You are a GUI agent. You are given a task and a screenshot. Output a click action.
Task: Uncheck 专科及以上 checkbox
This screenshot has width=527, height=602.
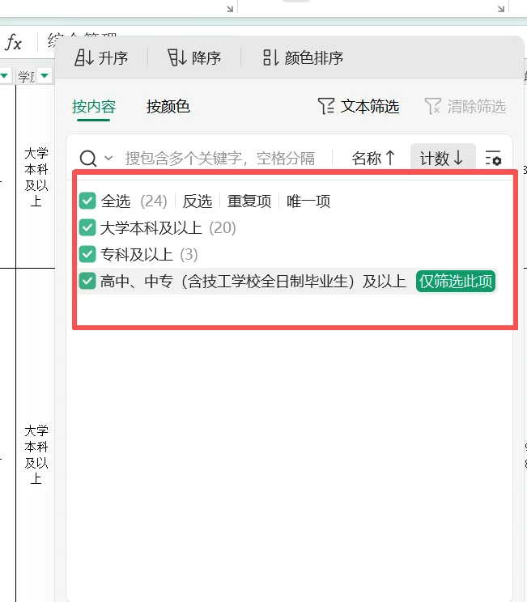[x=87, y=254]
